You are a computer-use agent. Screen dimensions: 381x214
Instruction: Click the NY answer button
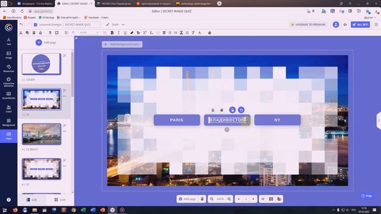click(x=277, y=120)
